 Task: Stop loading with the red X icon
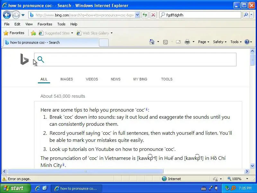point(153,15)
